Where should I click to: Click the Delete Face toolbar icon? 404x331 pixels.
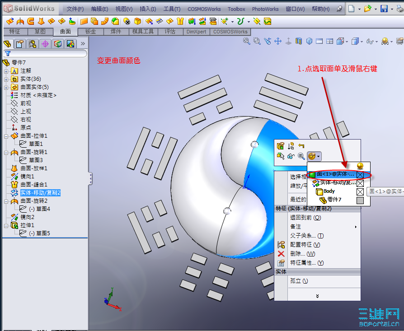[127, 21]
